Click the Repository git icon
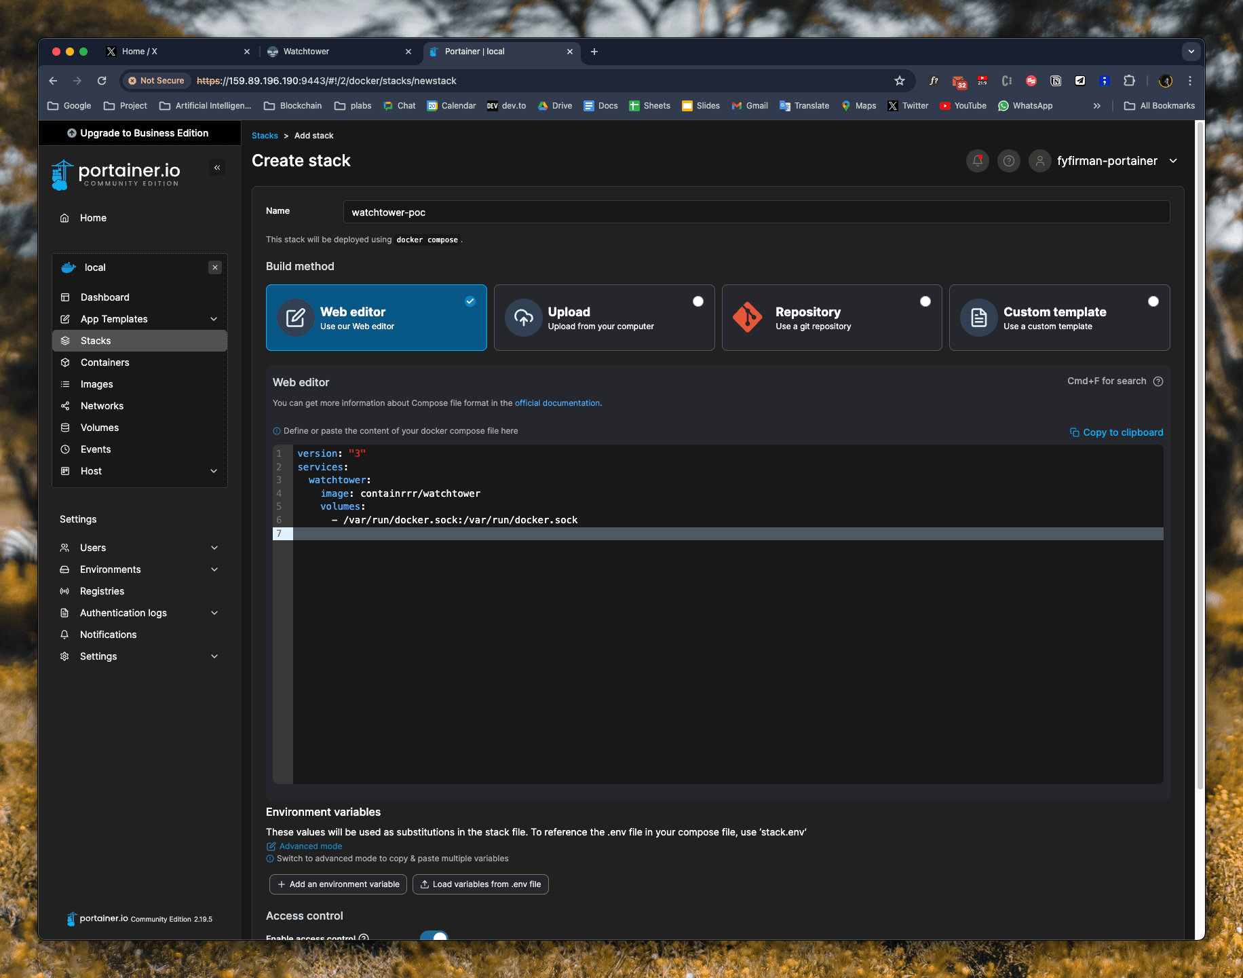 click(748, 318)
